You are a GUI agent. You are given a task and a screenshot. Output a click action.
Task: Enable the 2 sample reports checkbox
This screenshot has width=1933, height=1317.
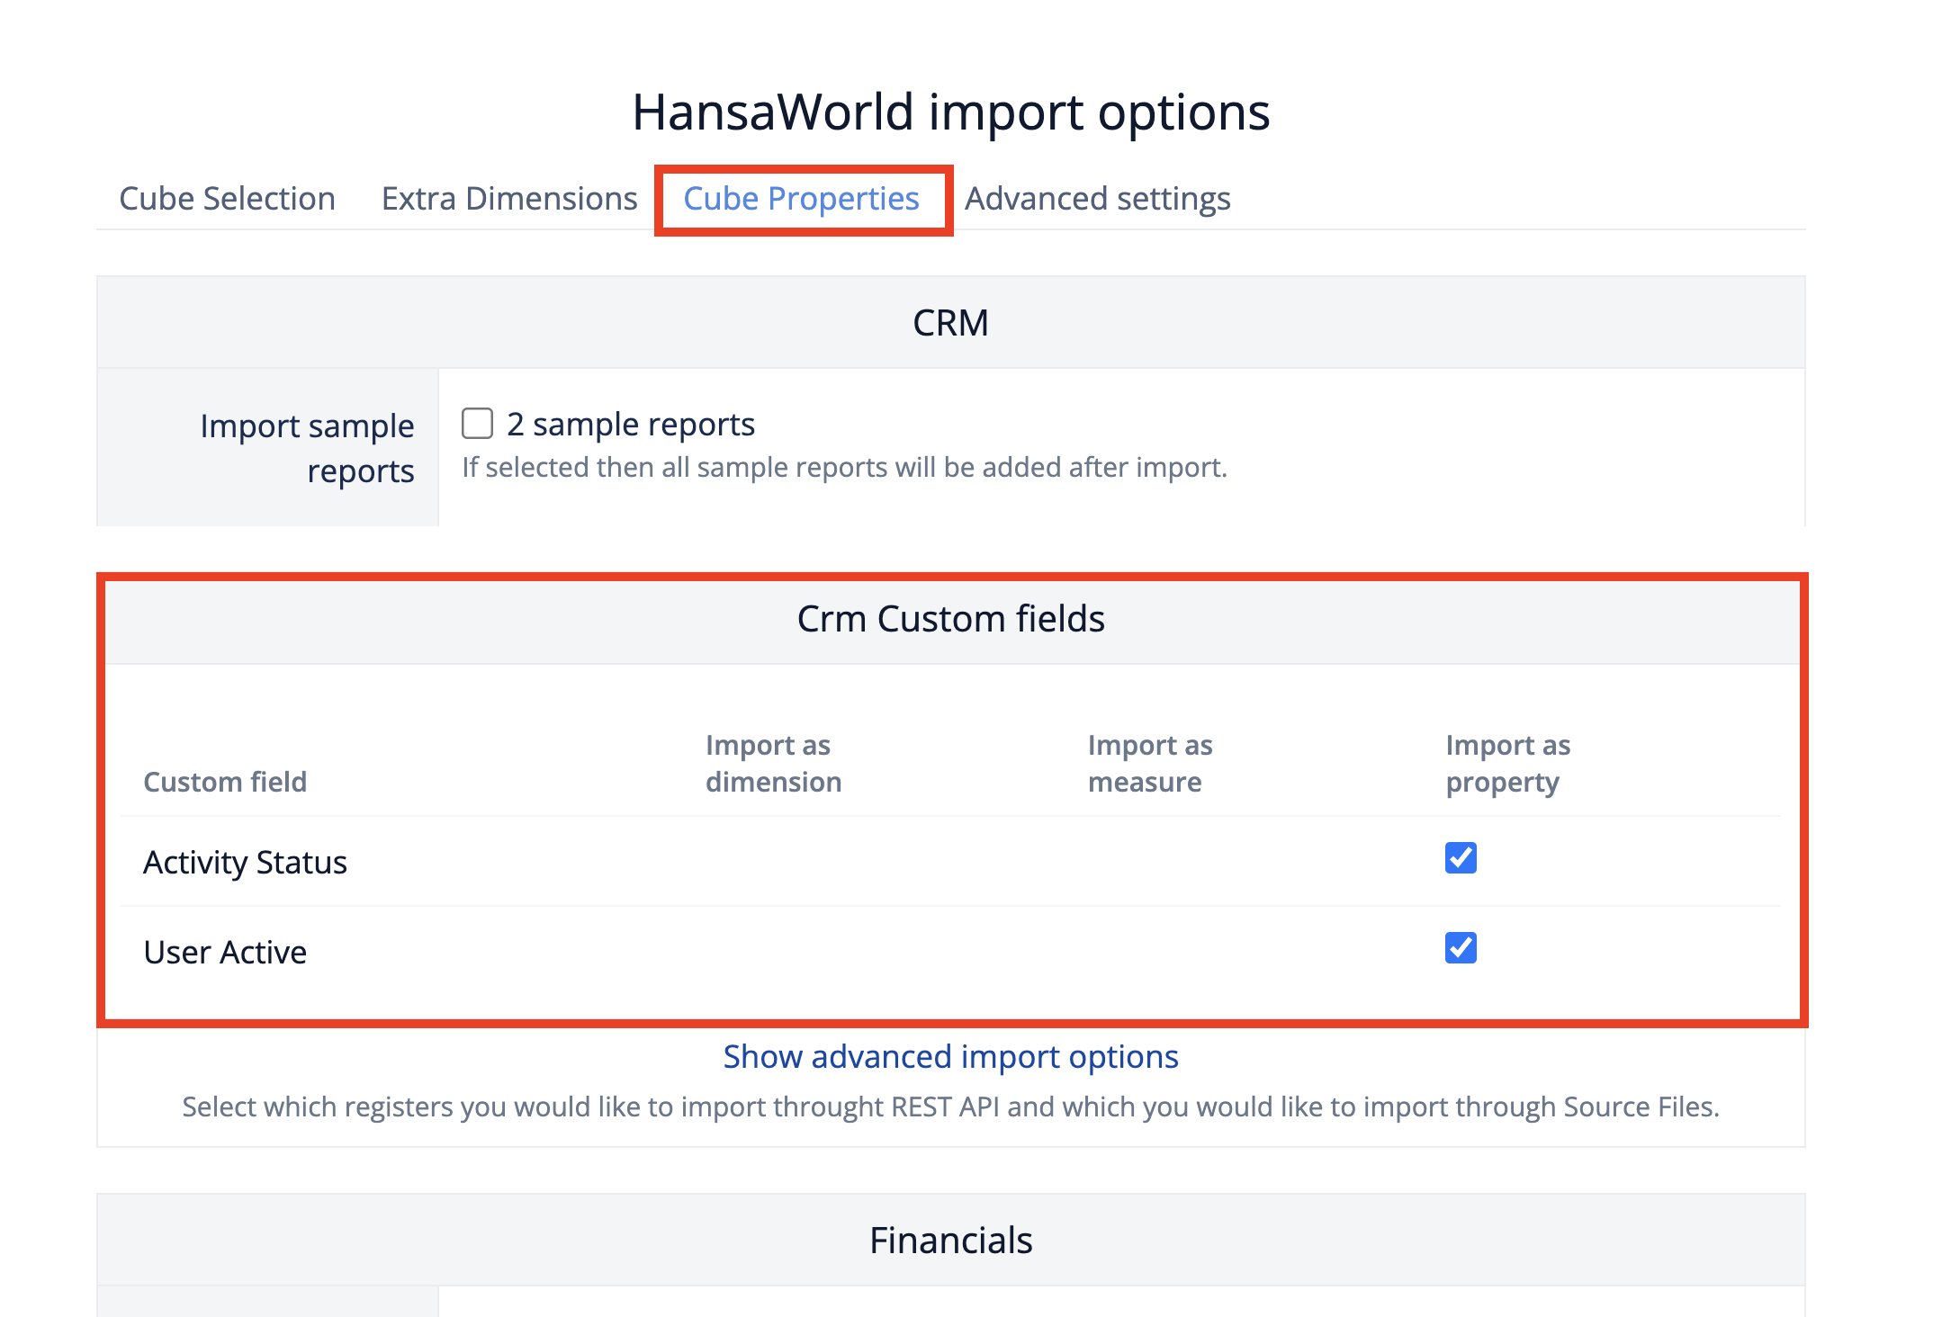pos(477,424)
